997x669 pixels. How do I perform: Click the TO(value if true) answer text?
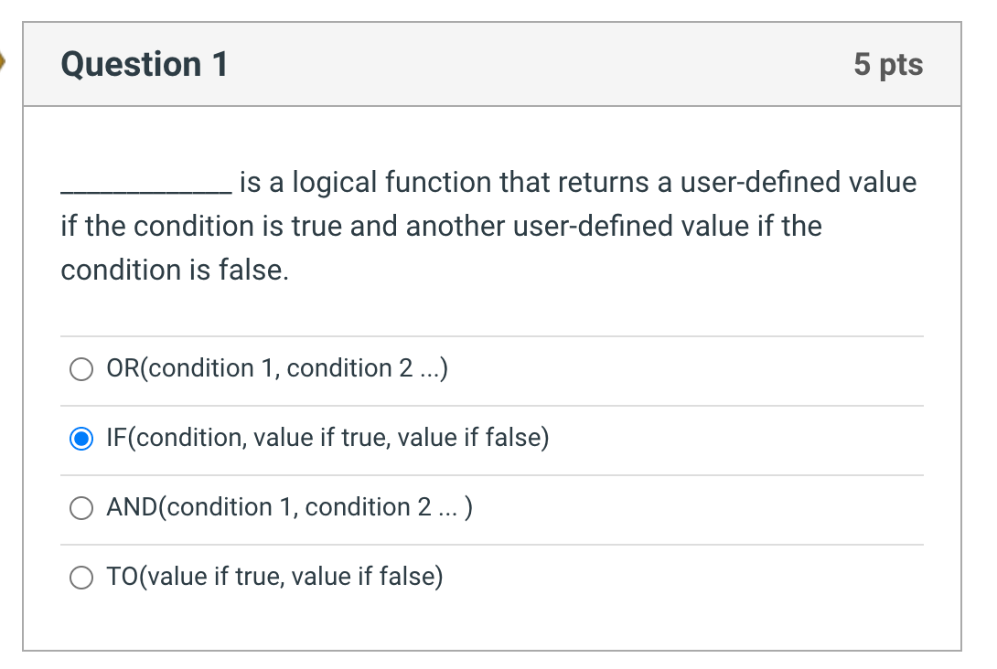click(x=274, y=577)
